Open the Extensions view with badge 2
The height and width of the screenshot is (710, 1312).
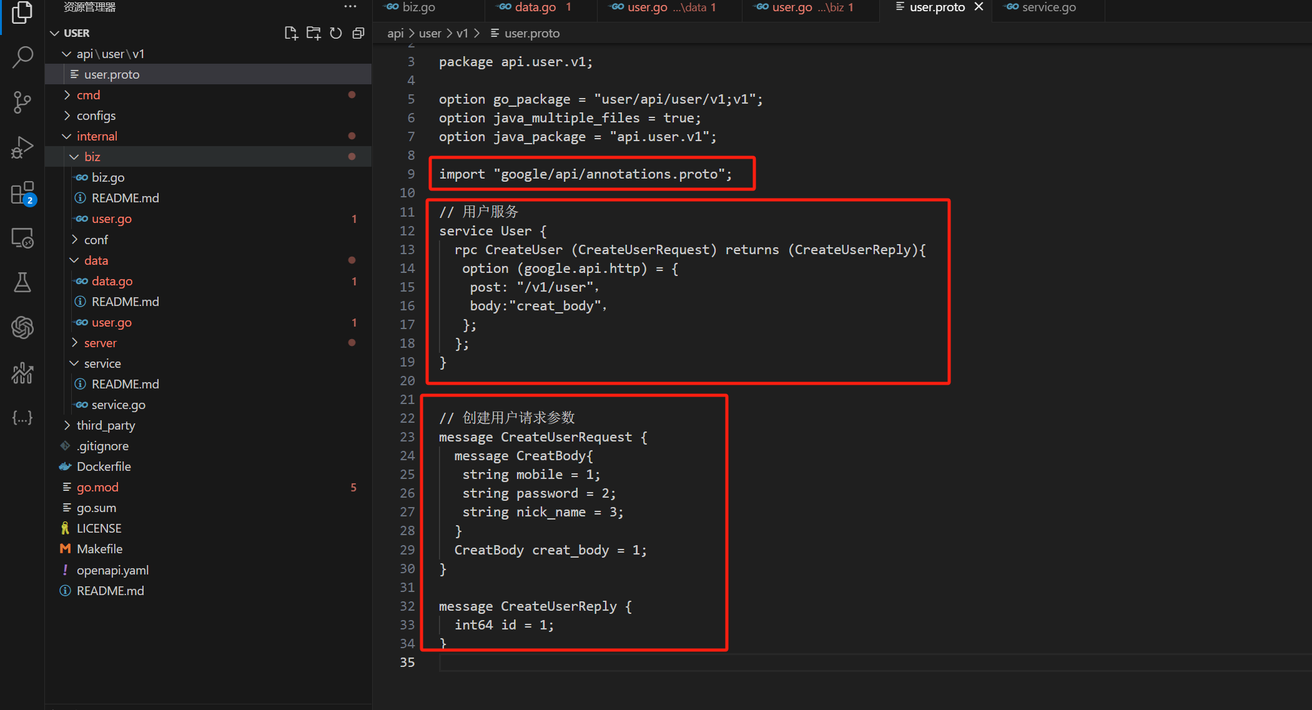22,193
